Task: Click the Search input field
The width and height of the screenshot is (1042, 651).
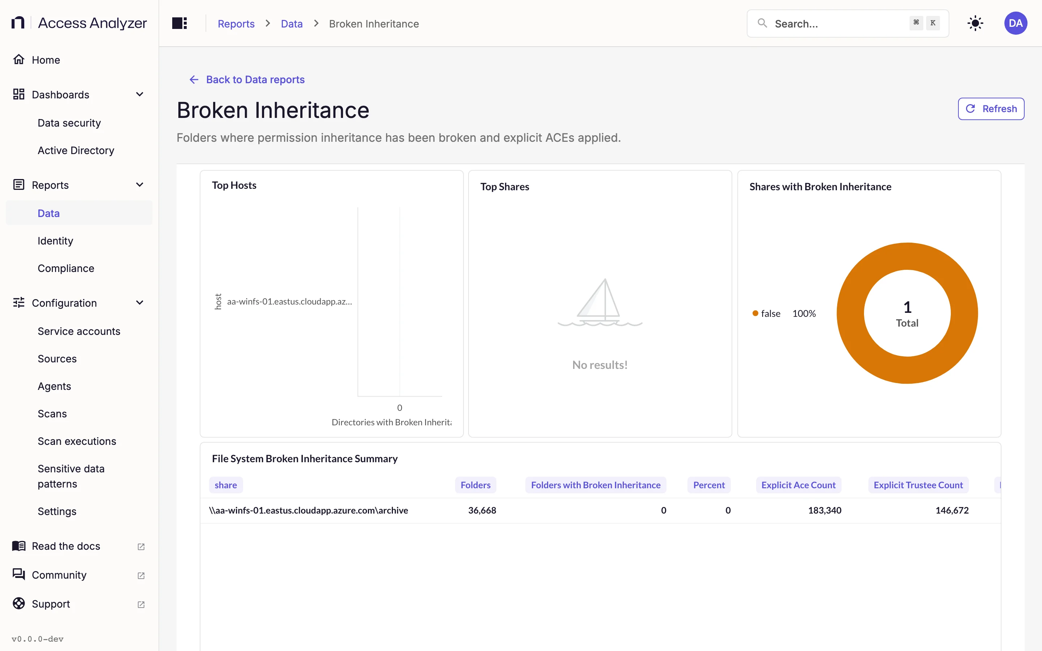Action: pos(847,23)
